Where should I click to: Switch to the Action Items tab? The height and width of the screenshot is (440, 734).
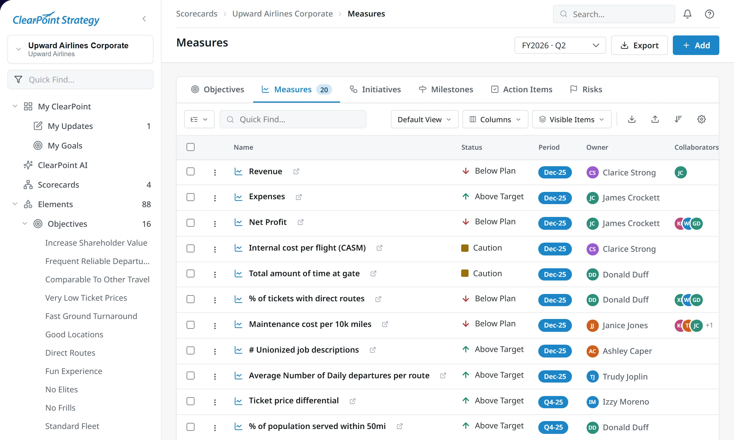click(x=522, y=90)
